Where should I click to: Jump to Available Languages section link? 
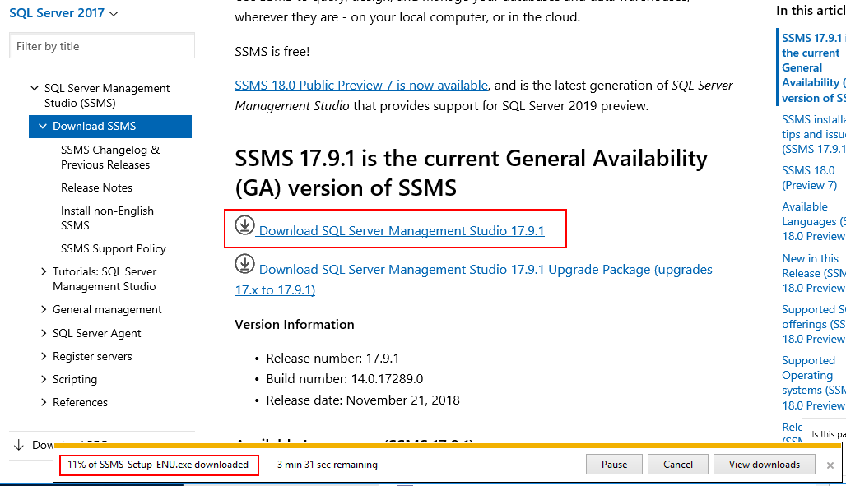814,222
